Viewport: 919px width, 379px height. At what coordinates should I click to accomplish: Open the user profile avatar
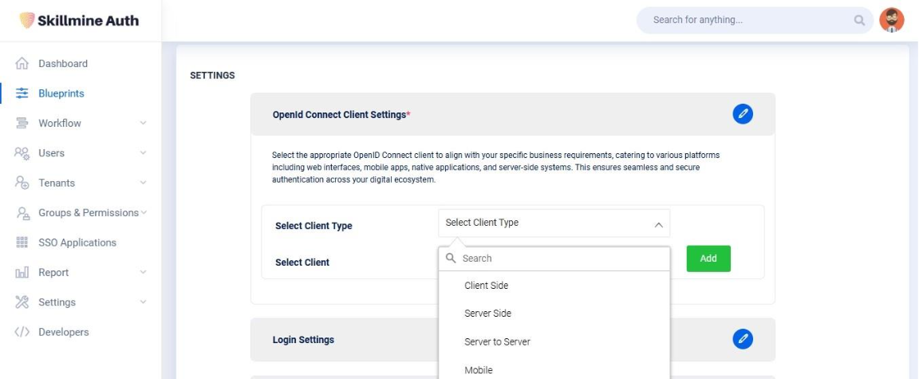point(891,21)
